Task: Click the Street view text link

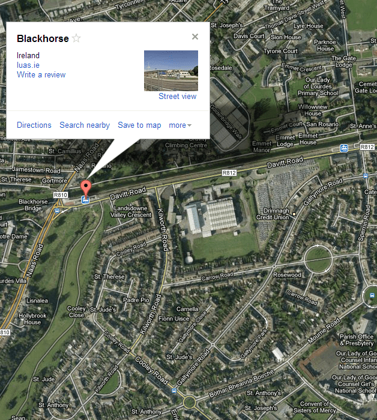Action: [177, 96]
